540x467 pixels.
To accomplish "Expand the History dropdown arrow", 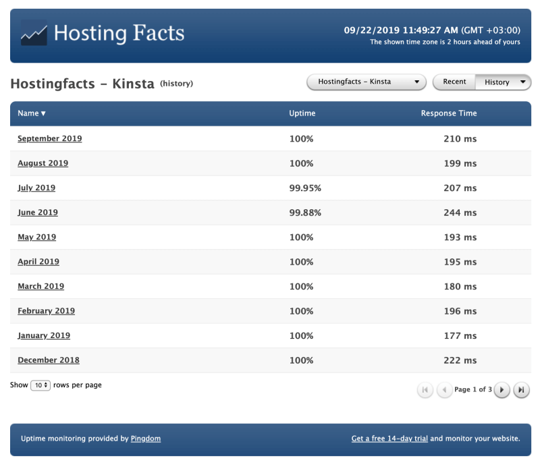I will pyautogui.click(x=522, y=82).
